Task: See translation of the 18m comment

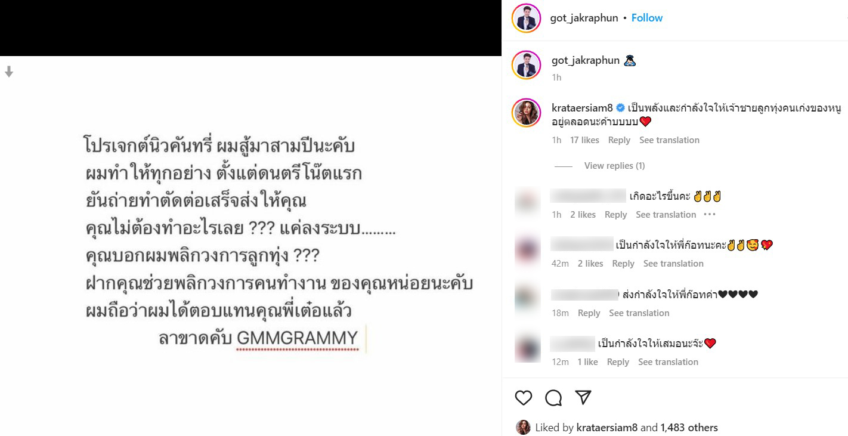Action: coord(639,313)
